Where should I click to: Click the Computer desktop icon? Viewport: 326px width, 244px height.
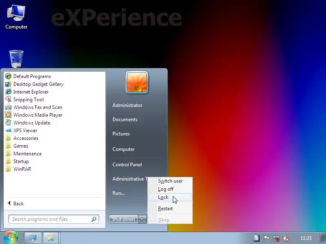point(16,17)
